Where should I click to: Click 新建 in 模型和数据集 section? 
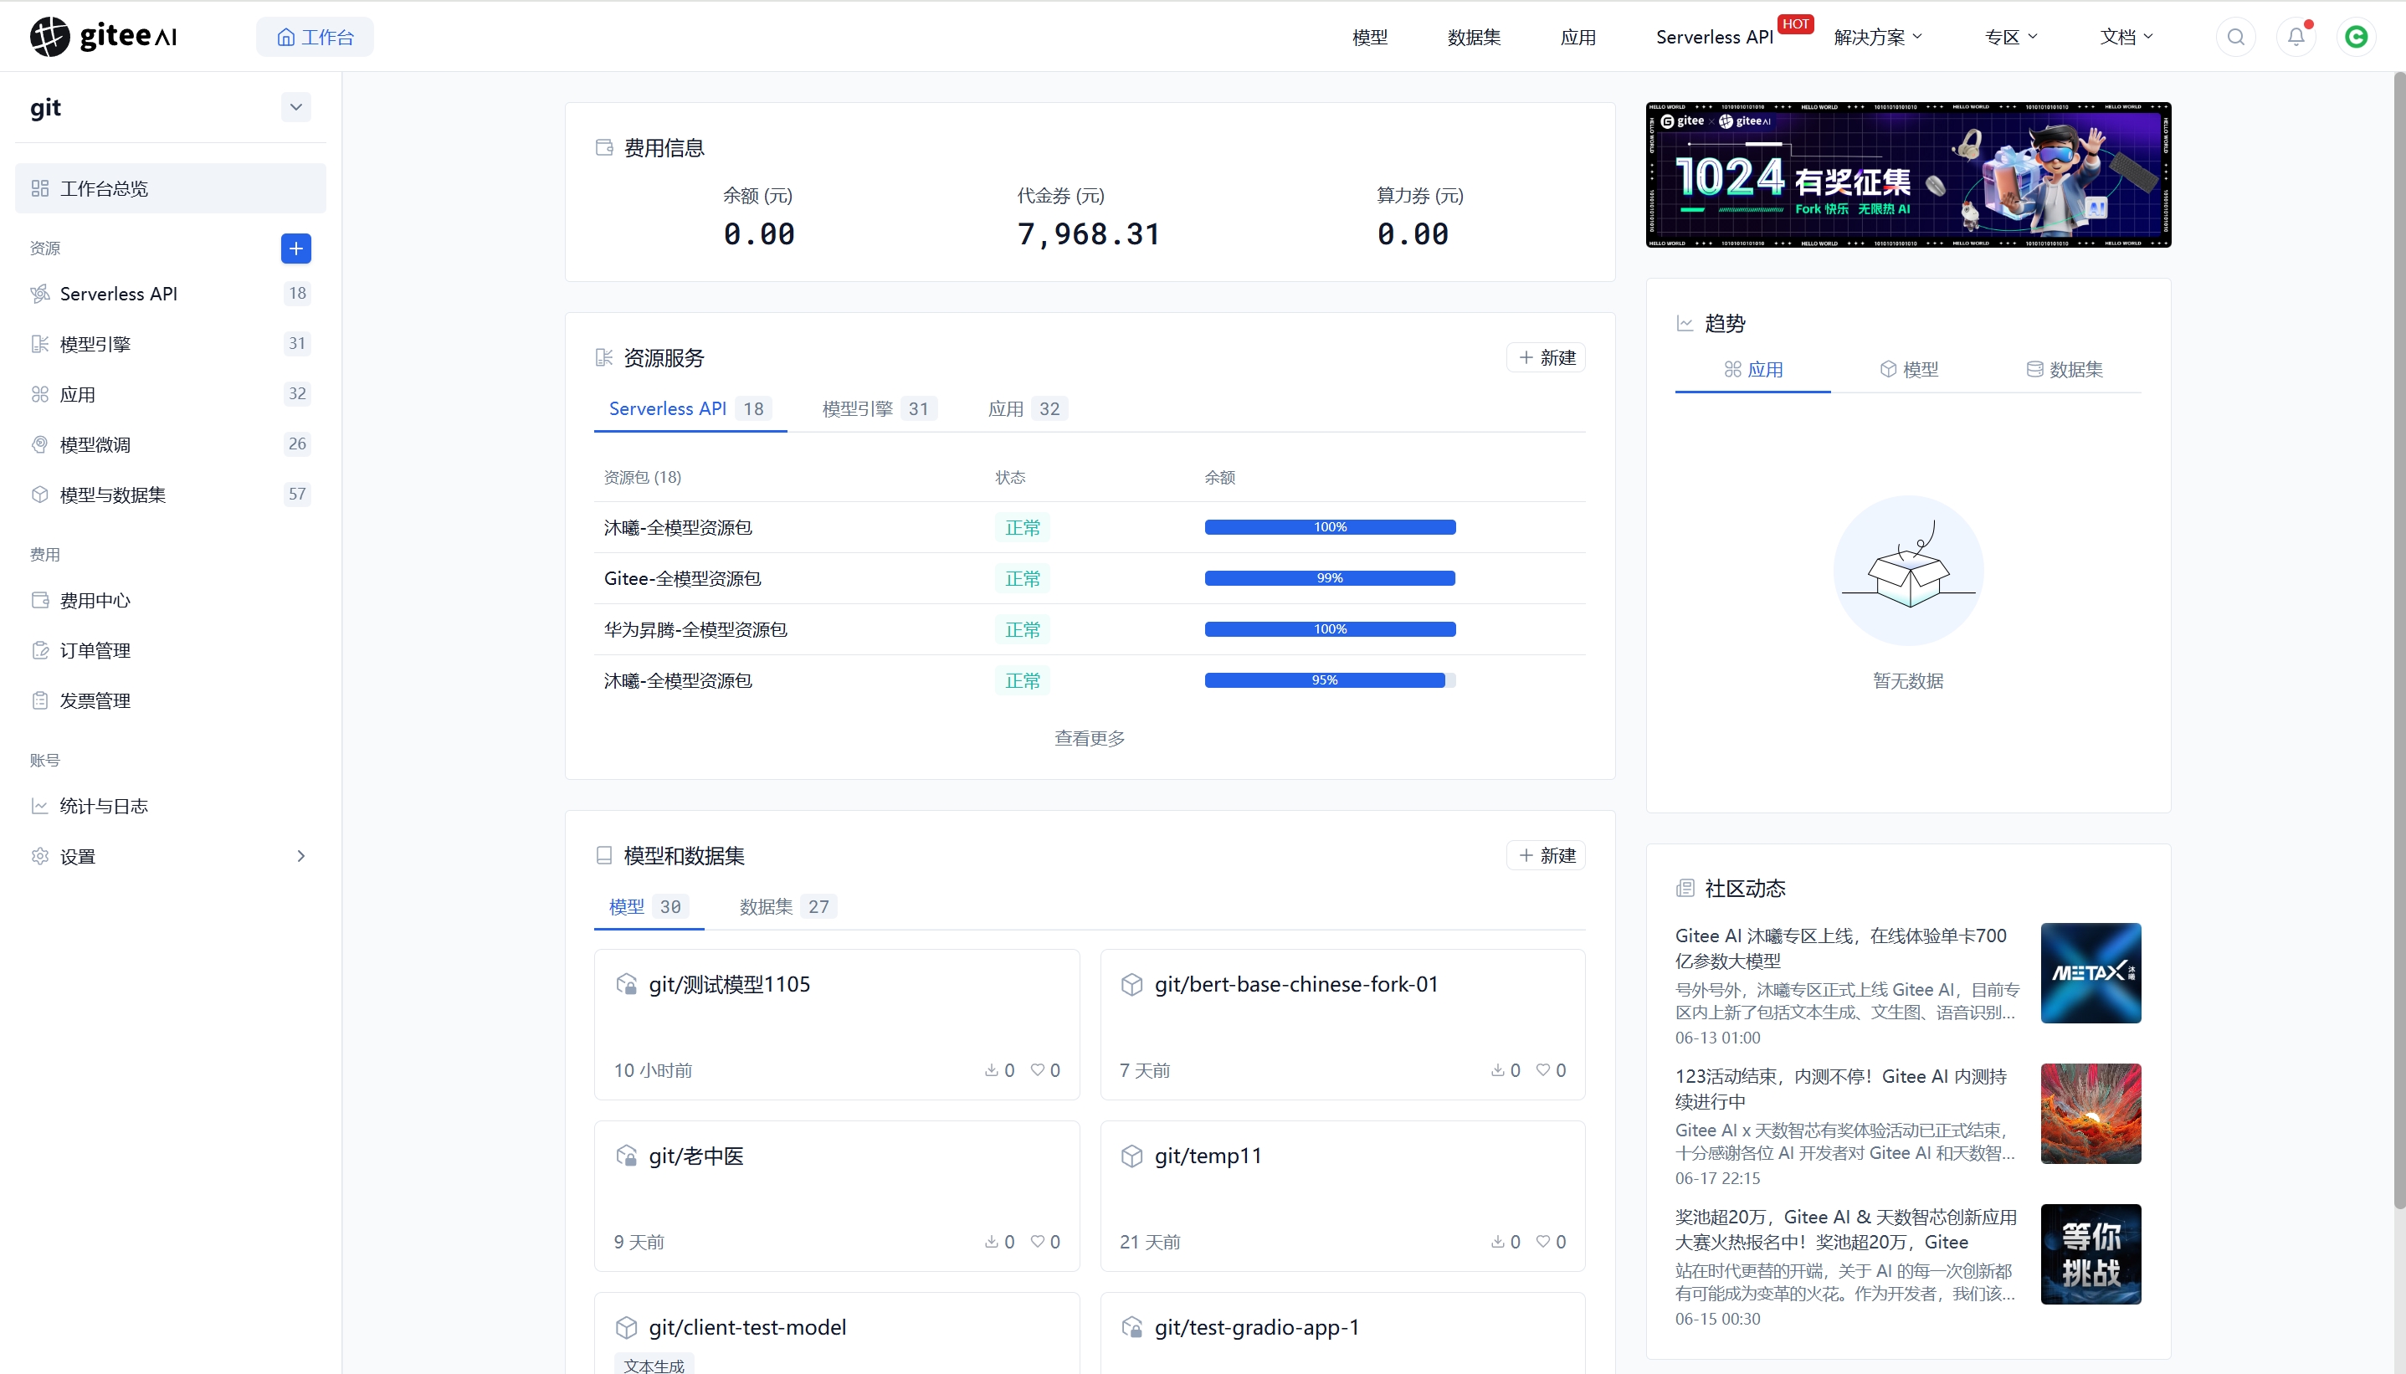coord(1546,856)
